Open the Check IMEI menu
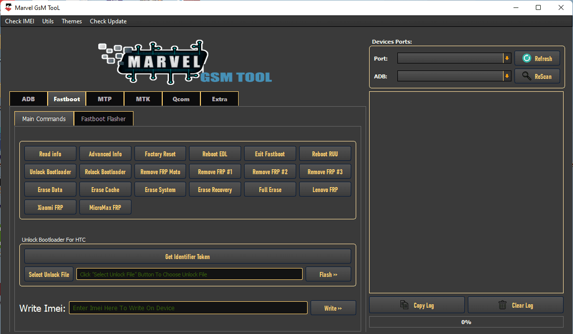The width and height of the screenshot is (573, 334). pyautogui.click(x=20, y=21)
